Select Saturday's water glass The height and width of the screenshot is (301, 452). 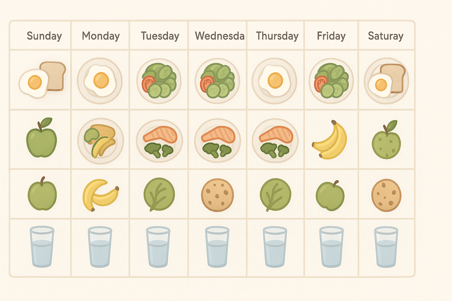[386, 246]
